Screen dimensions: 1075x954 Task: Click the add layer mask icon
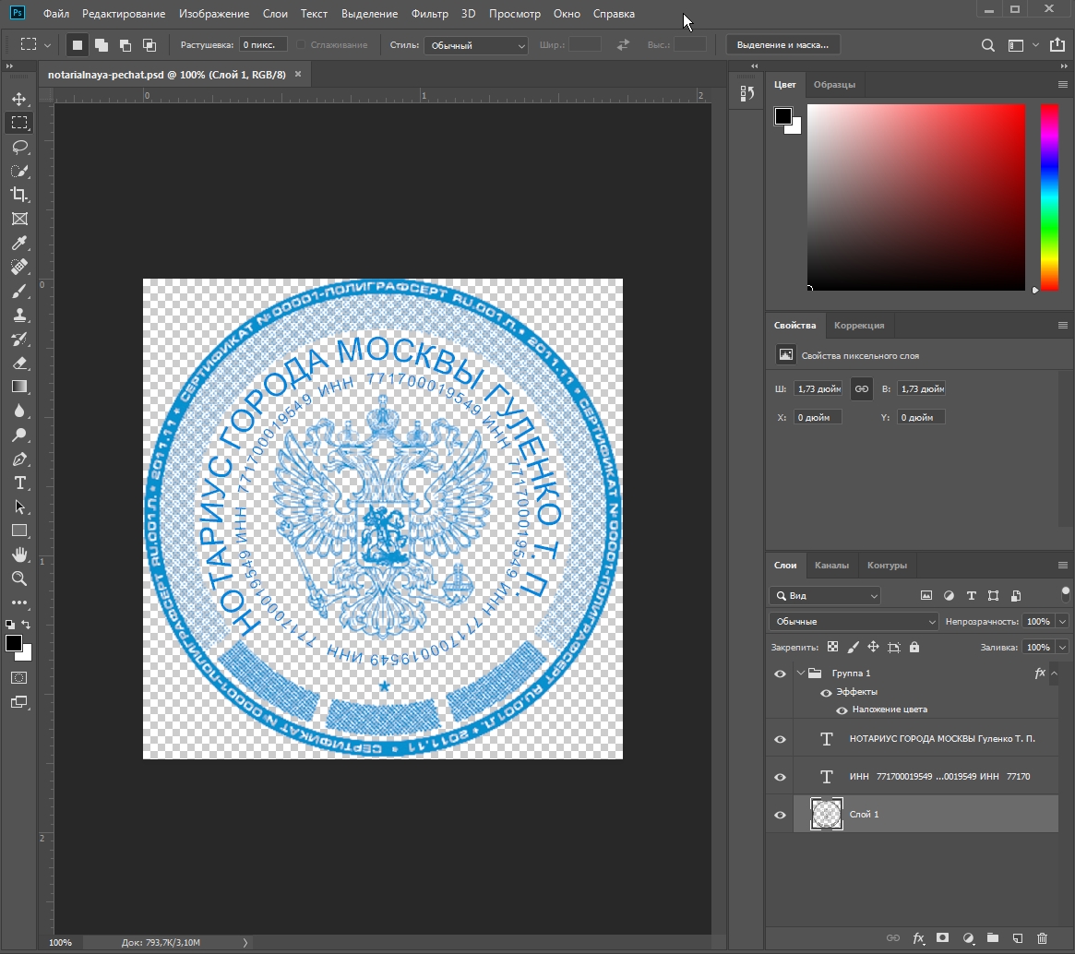(x=943, y=938)
